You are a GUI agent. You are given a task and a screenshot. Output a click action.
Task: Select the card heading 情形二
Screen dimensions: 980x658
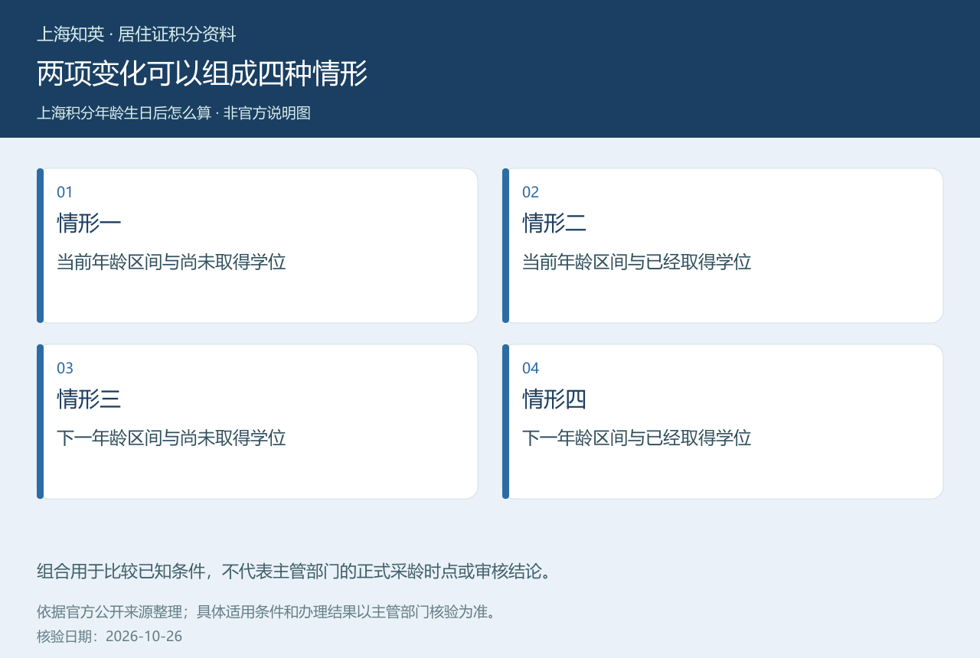[x=554, y=223]
